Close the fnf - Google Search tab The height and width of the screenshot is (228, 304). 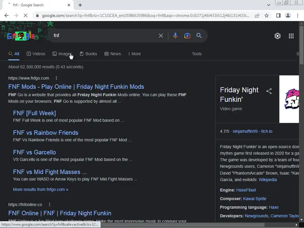pyautogui.click(x=69, y=5)
